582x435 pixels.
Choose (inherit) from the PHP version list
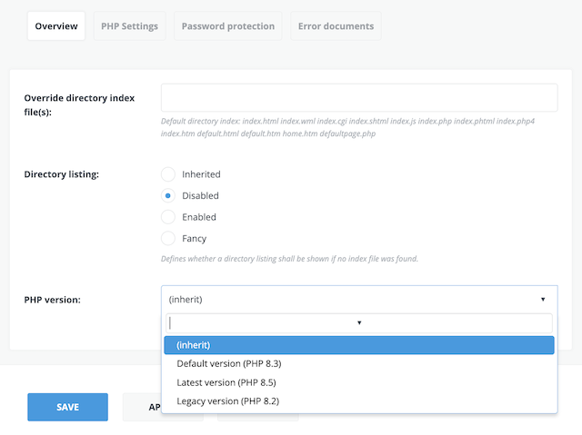tap(359, 345)
